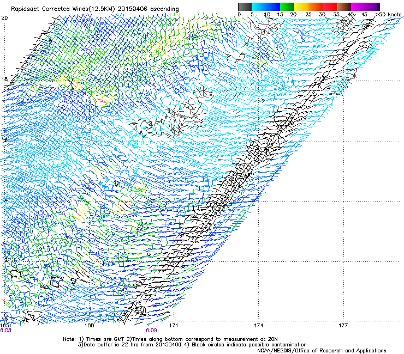404x354 pixels.
Task: Click purple time stamp '6:08' at bottom left
Action: pos(5,331)
